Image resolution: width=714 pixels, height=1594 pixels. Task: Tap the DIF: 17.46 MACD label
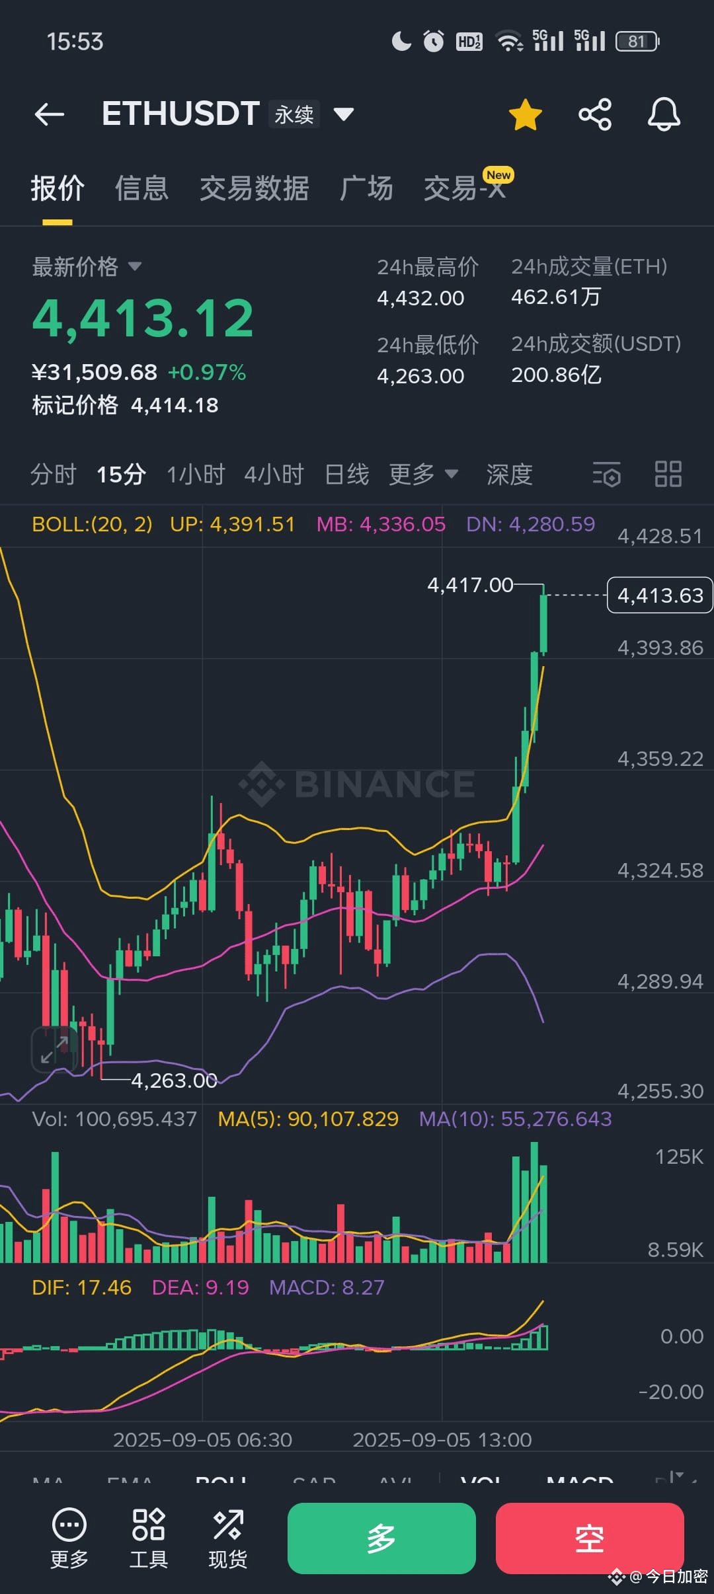tap(81, 1287)
